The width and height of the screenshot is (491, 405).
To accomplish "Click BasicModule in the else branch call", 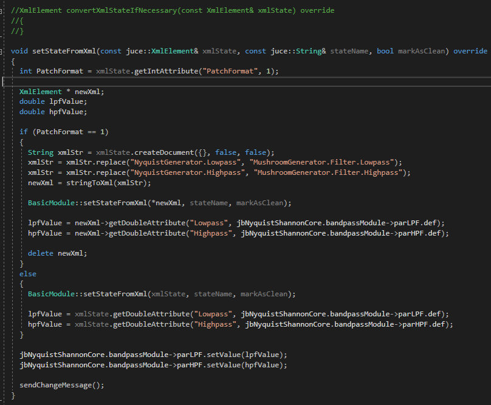I will [x=52, y=294].
